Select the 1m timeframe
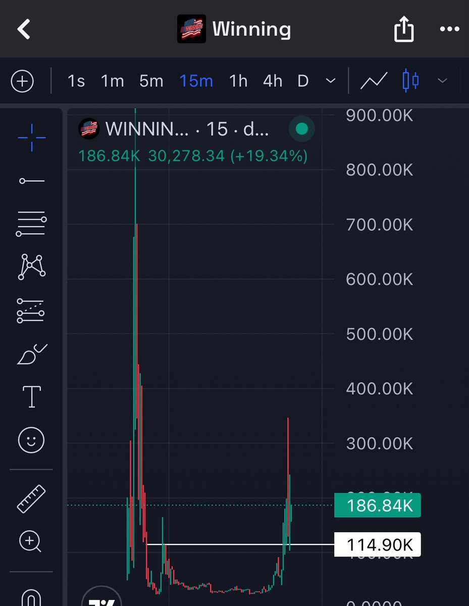469x606 pixels. 112,81
